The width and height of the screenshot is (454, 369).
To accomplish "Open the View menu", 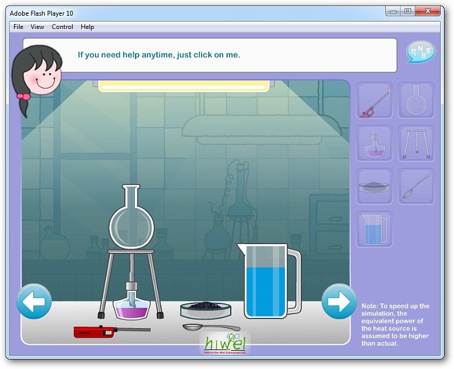I will (x=37, y=26).
